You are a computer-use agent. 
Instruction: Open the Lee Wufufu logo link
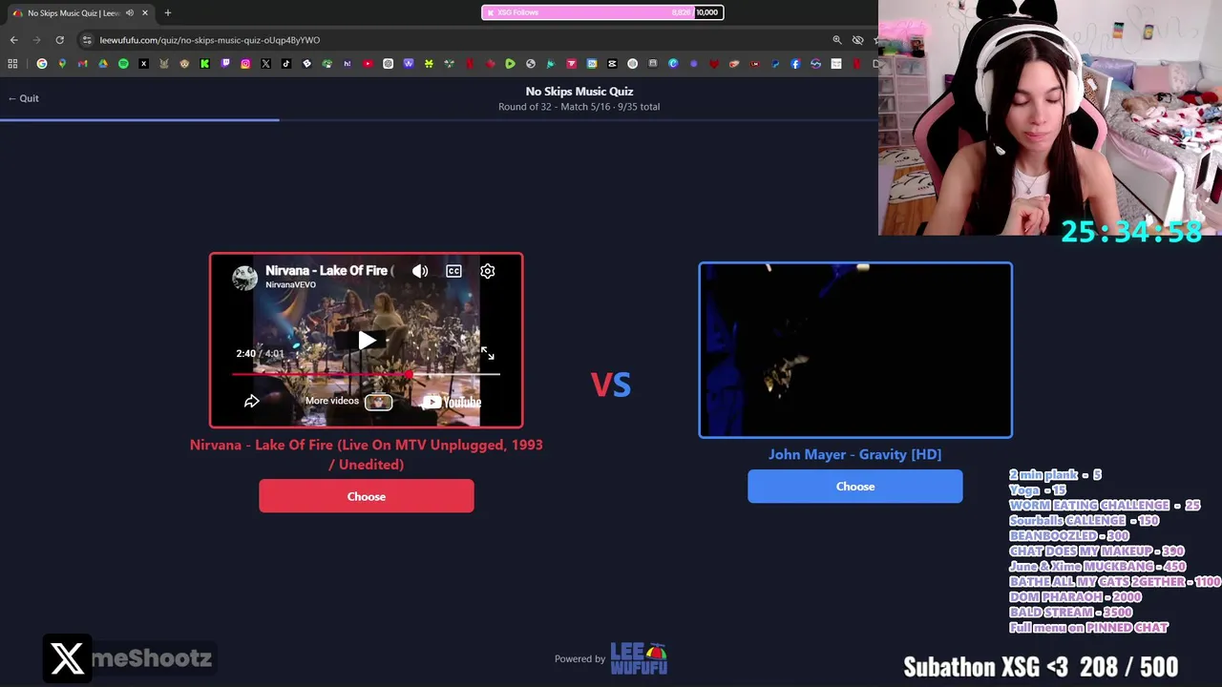[x=639, y=658]
